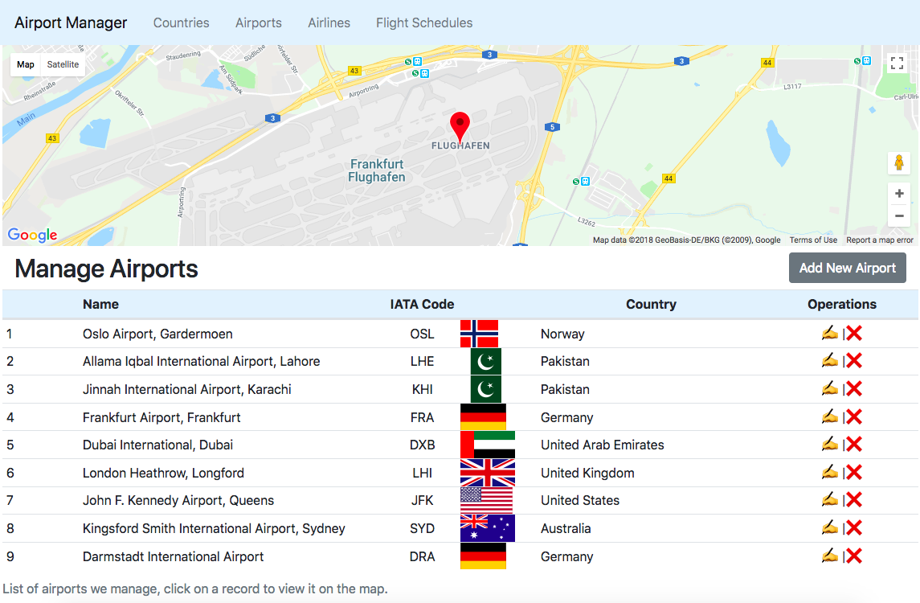Switch map to Map view
The height and width of the screenshot is (603, 920).
[25, 64]
